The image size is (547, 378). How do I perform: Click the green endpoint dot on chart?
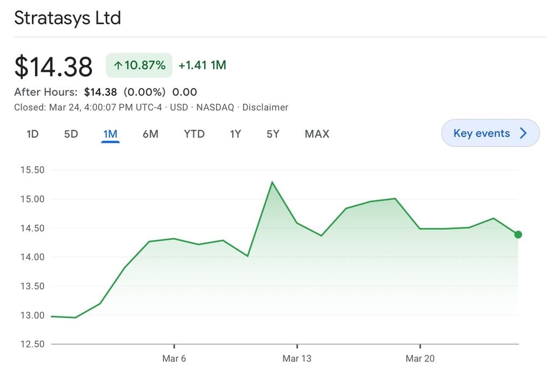click(x=518, y=234)
